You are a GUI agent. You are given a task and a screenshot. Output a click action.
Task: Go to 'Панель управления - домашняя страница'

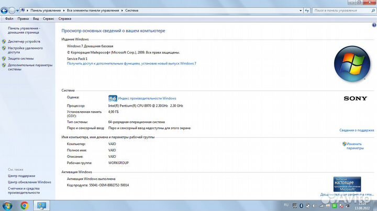pos(24,30)
